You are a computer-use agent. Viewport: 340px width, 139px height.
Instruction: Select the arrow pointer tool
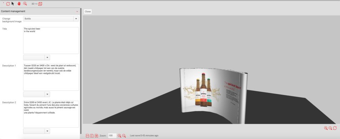point(13,4)
